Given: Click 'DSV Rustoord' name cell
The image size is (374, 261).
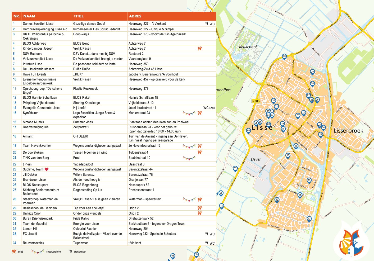Looking at the screenshot, I should point(33,54).
